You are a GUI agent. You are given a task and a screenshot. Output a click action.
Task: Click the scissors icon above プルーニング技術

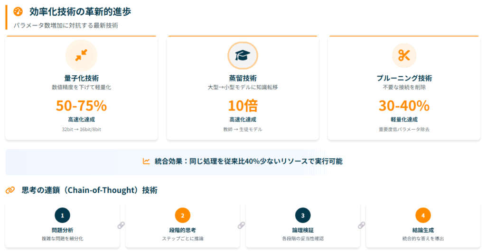coord(404,55)
